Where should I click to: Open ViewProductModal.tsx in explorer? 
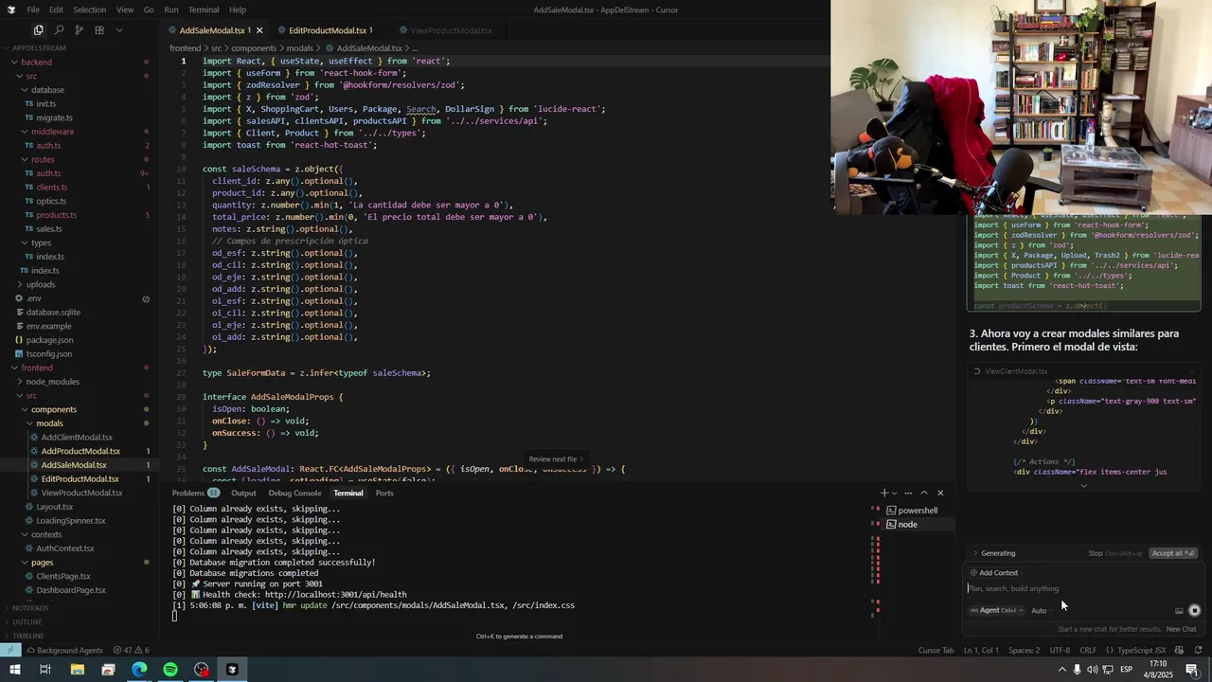click(81, 493)
